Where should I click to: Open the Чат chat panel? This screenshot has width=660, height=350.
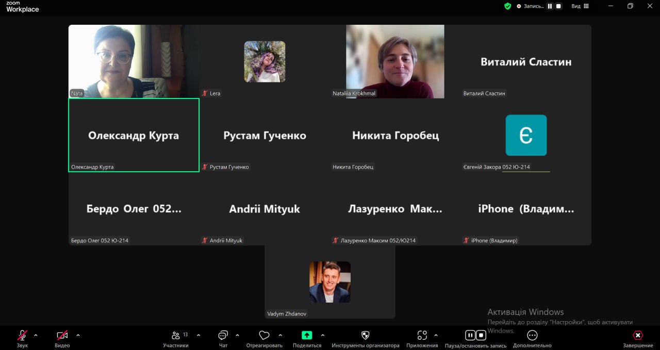223,336
